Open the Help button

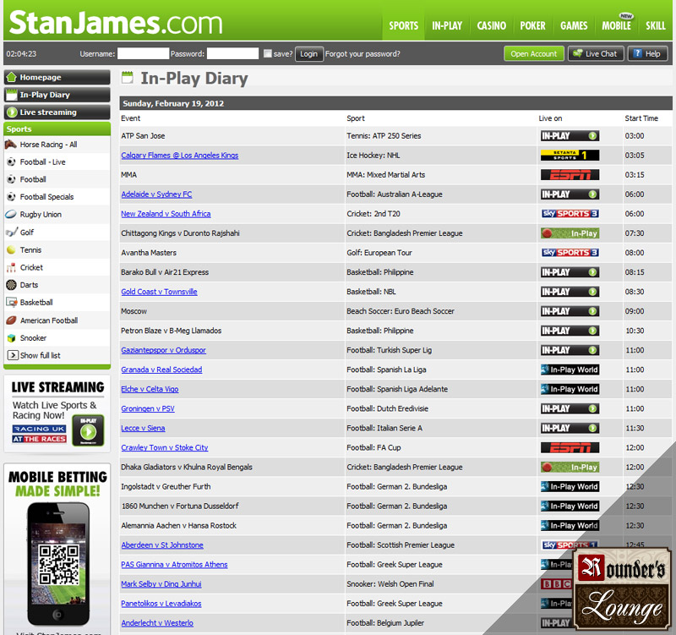tap(647, 54)
